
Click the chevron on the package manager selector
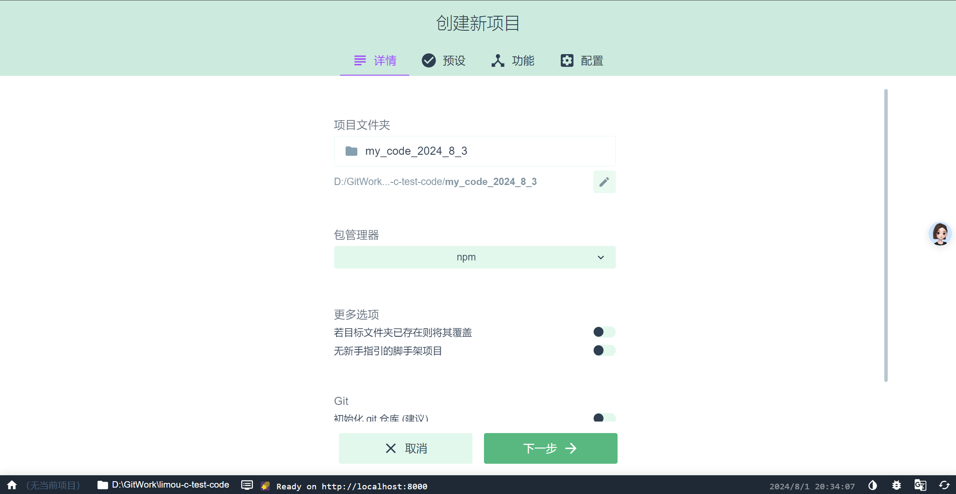coord(600,257)
